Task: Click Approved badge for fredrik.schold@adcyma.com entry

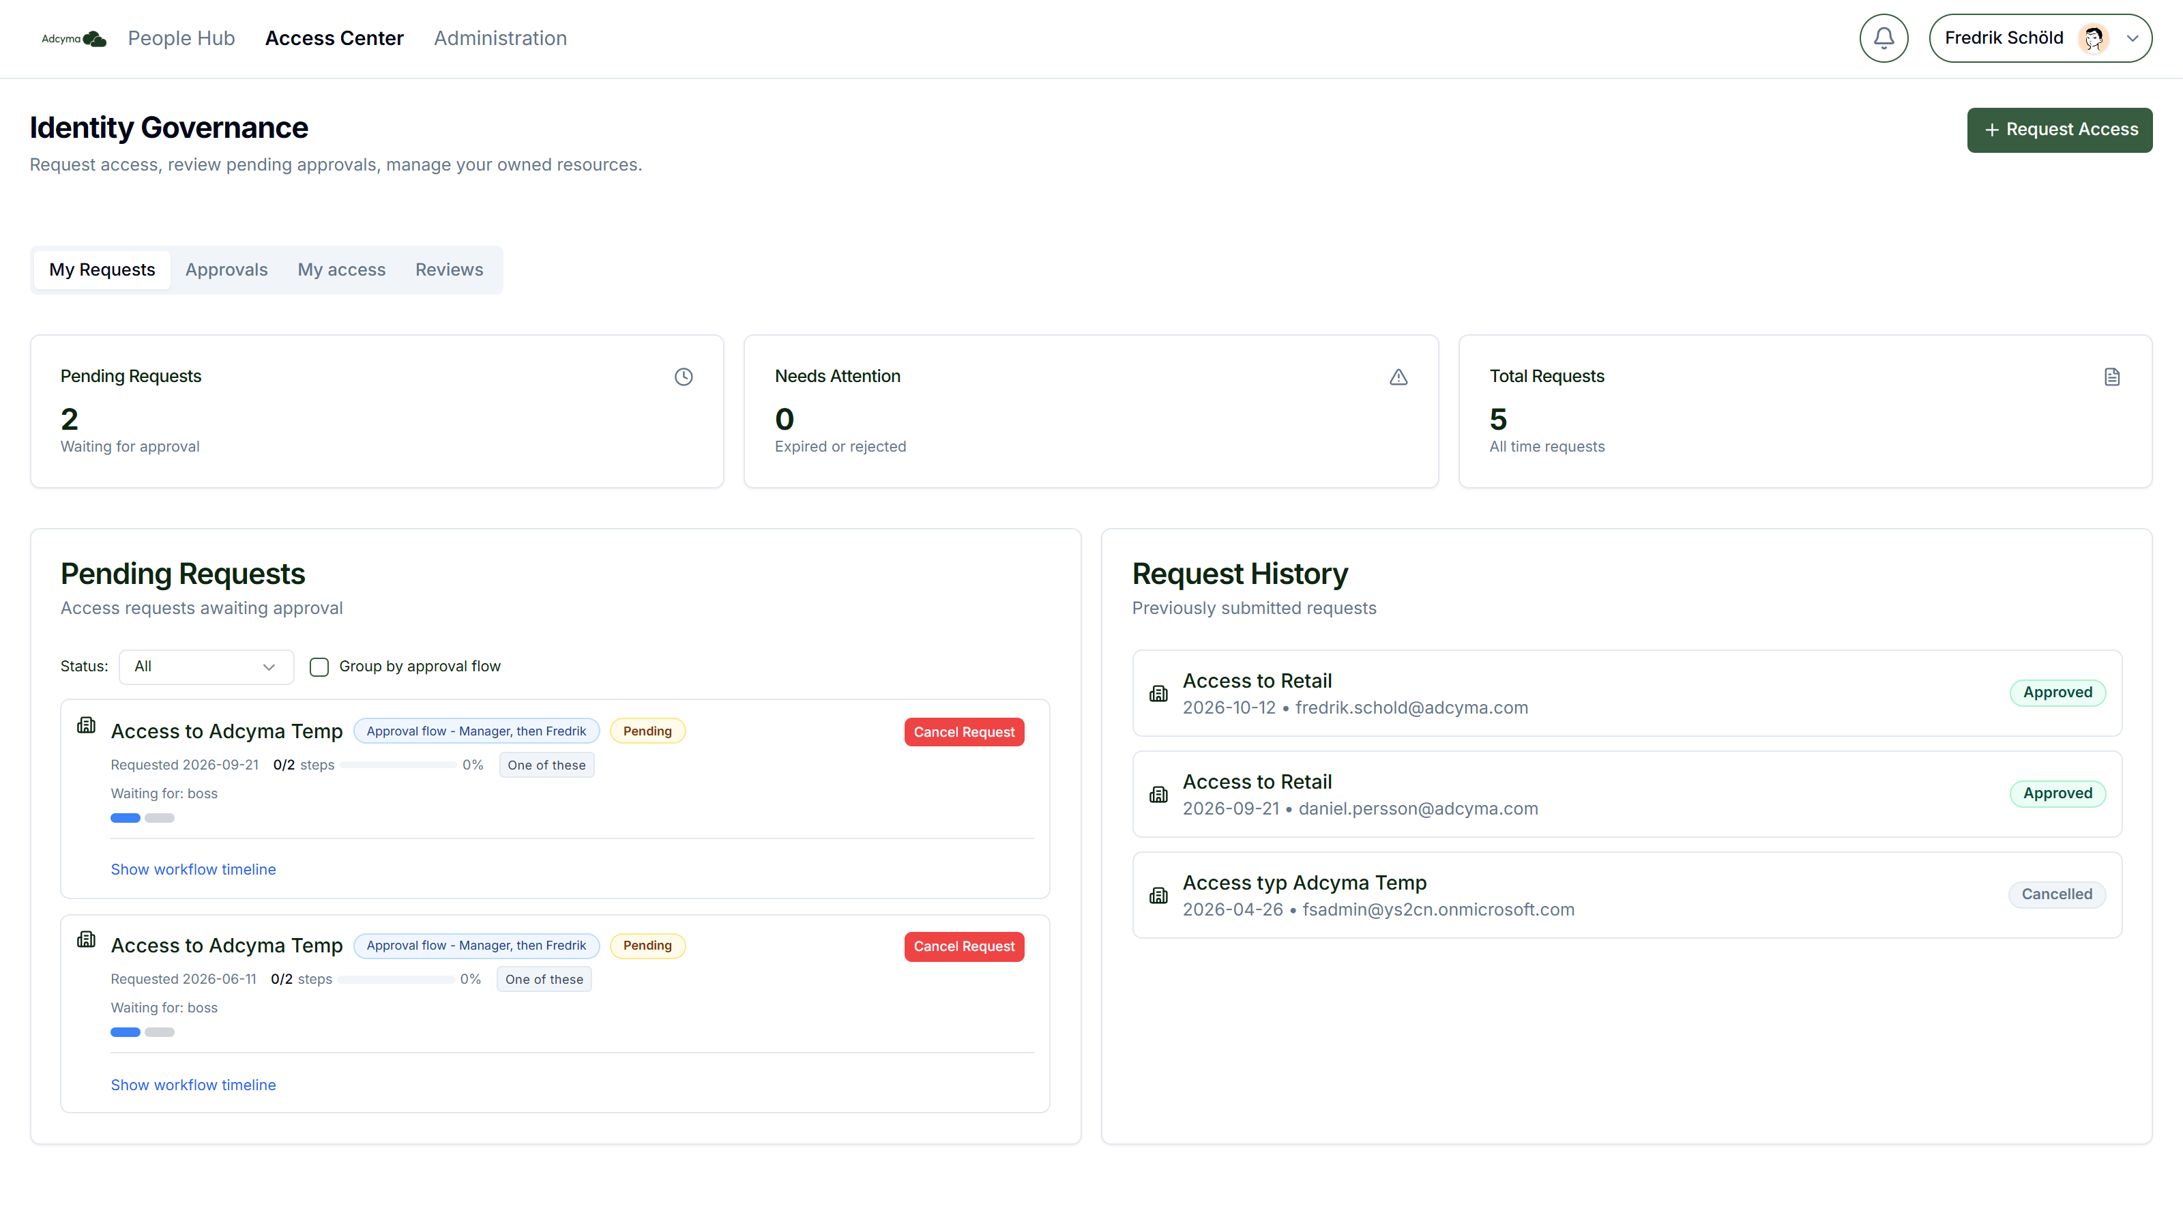Action: coord(2057,692)
